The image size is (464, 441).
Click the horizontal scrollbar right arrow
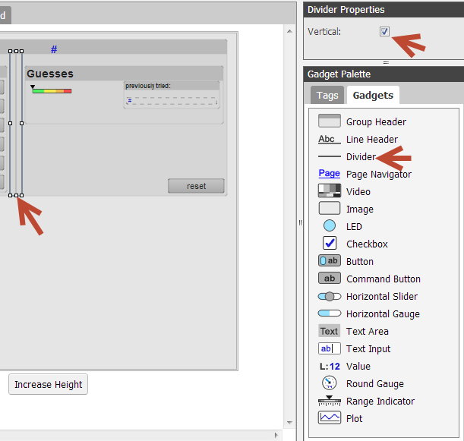276,435
